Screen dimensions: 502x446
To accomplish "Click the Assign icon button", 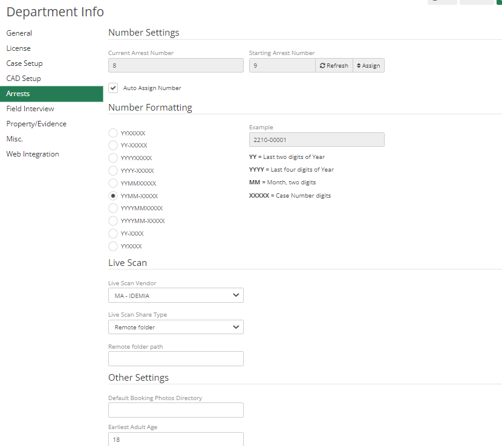I will pyautogui.click(x=368, y=65).
